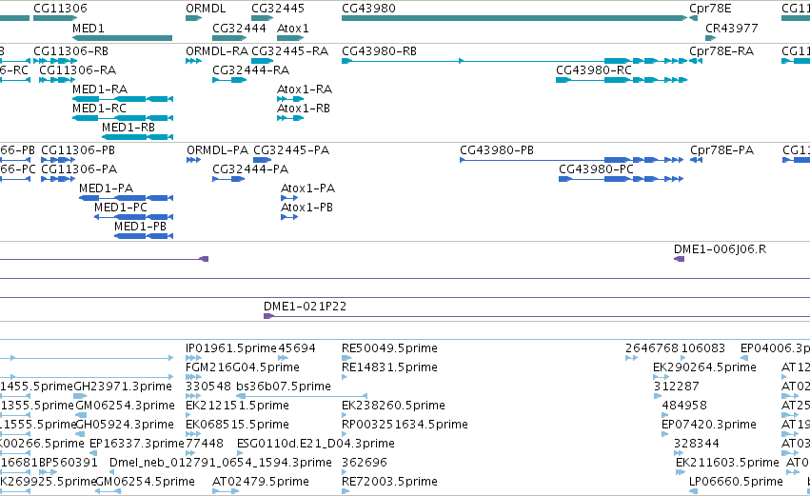This screenshot has width=810, height=496.
Task: Click transcript MED1-RB
Action: coord(137,137)
